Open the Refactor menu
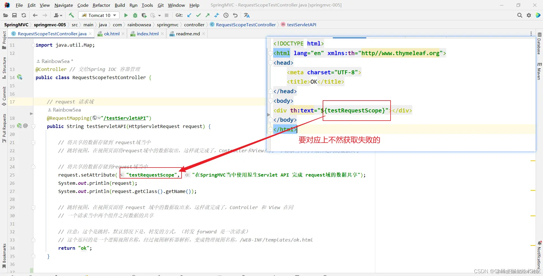Image resolution: width=543 pixels, height=276 pixels. pos(101,5)
